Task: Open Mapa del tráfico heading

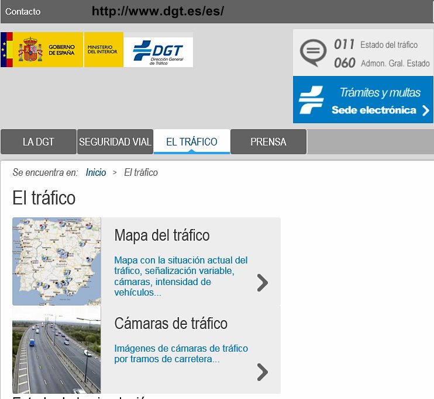Action: 162,235
